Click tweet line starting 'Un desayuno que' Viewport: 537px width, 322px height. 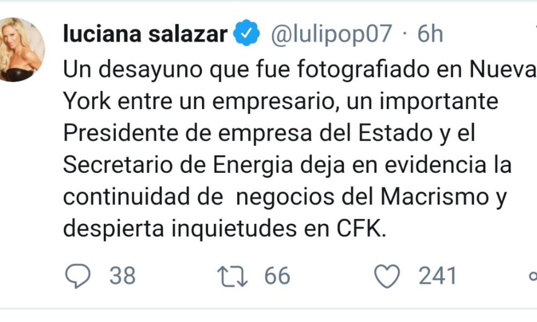pos(300,70)
